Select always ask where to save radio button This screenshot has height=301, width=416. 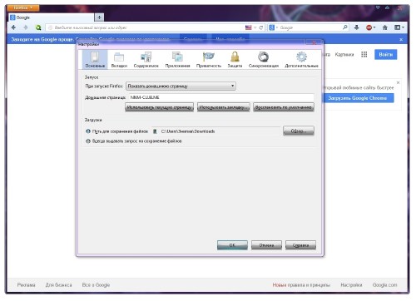point(88,141)
